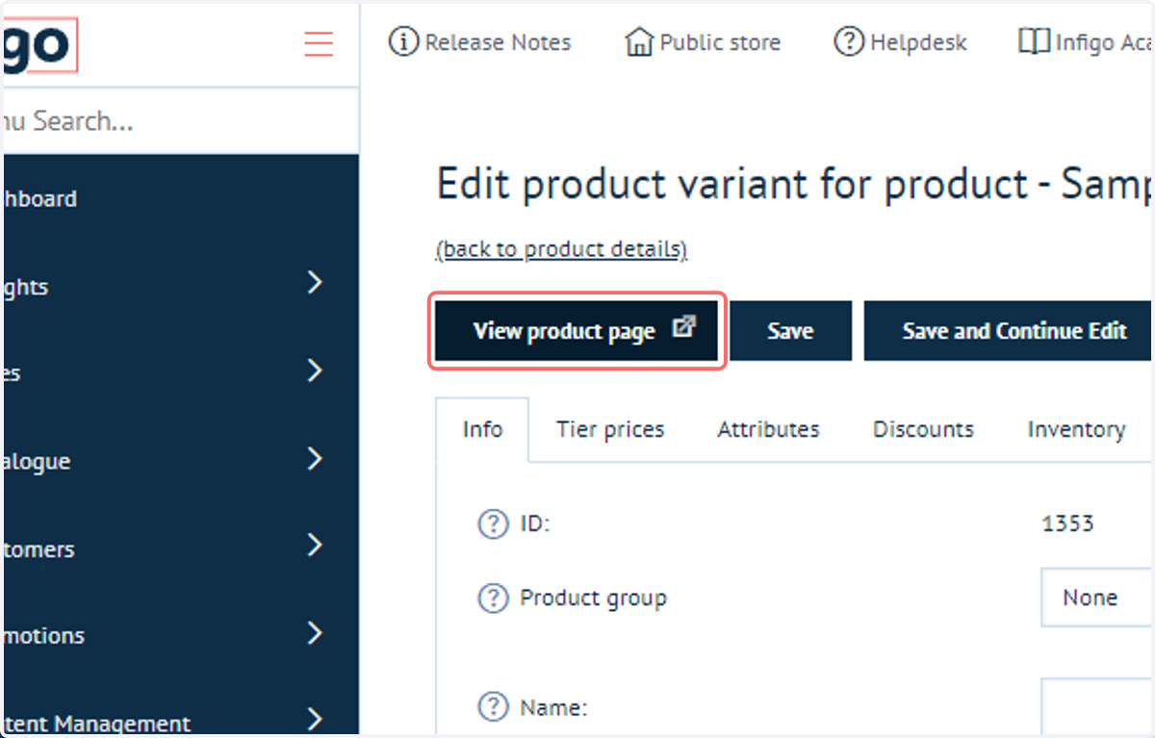Viewport: 1155px width, 738px height.
Task: Expand the Insights sidebar chevron
Action: pos(315,283)
